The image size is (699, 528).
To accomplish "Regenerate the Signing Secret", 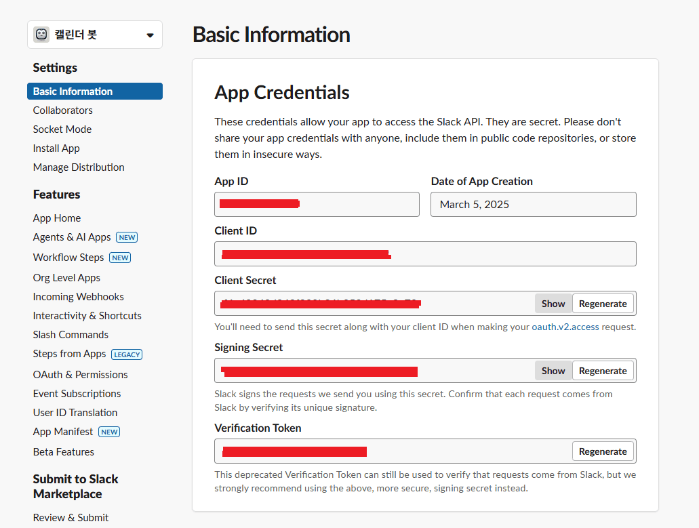I will tap(603, 371).
